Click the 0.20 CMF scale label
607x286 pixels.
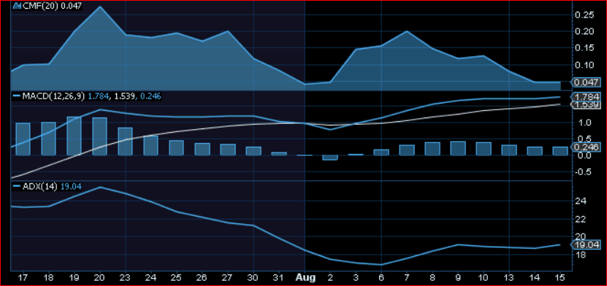point(584,31)
